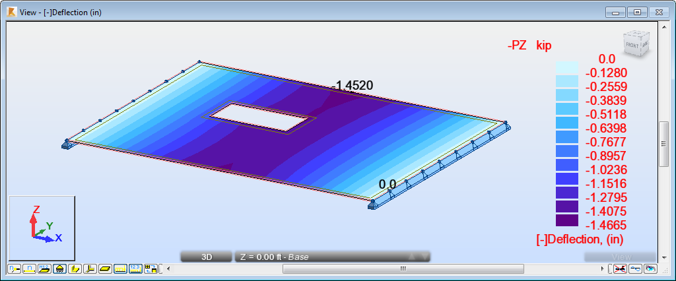
Task: Click the -1.4520 deflection value label
Action: pyautogui.click(x=353, y=86)
